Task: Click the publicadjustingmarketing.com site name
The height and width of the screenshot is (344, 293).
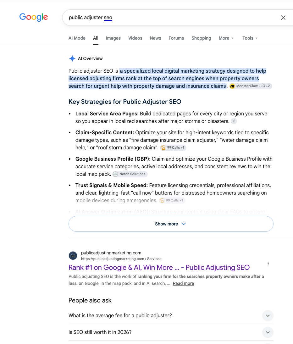Action: pos(111,253)
